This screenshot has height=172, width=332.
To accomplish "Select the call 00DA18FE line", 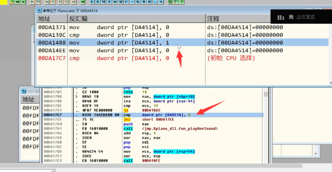I will point(153,161).
